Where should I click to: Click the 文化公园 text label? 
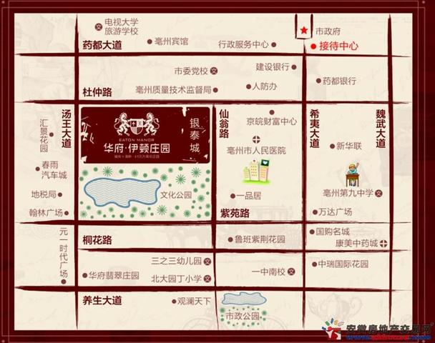pos(176,195)
